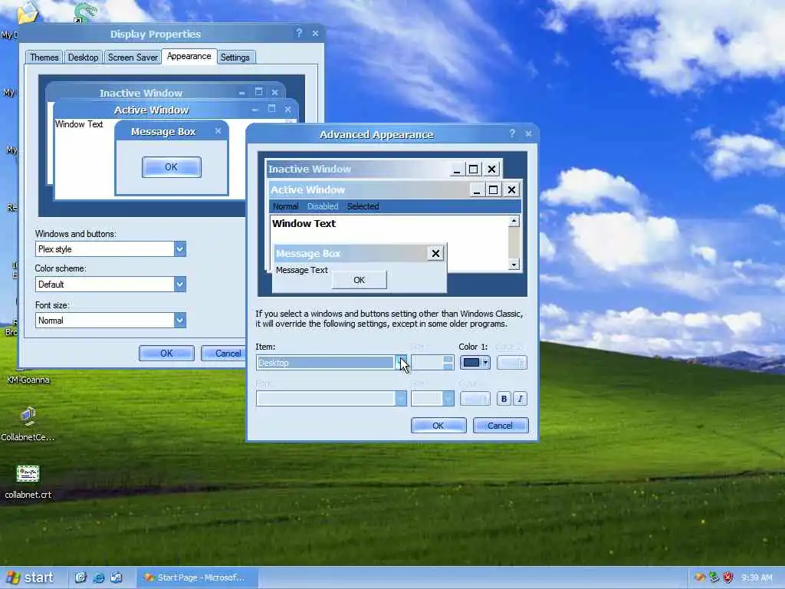The width and height of the screenshot is (785, 589).
Task: Click the Inactive Window maximize icon in Advanced preview
Action: [x=473, y=169]
